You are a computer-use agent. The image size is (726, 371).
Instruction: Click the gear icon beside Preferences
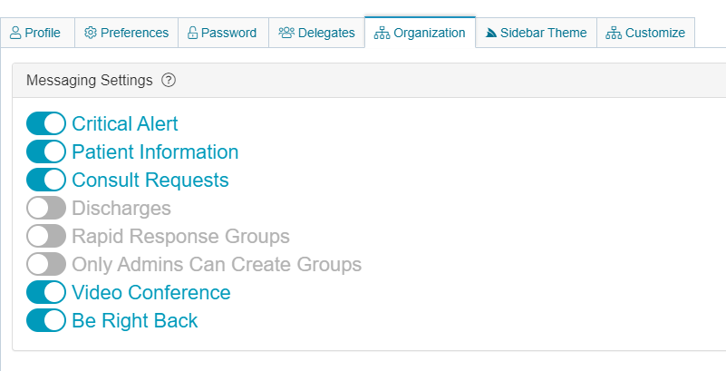[91, 33]
